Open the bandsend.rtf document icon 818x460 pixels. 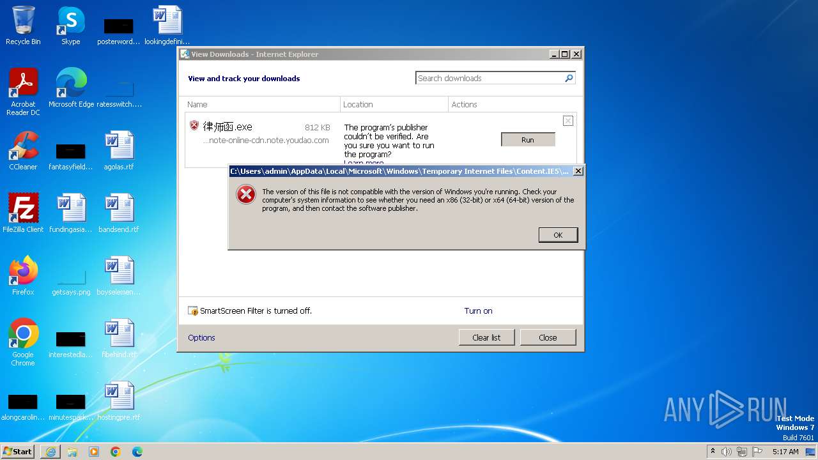tap(119, 213)
